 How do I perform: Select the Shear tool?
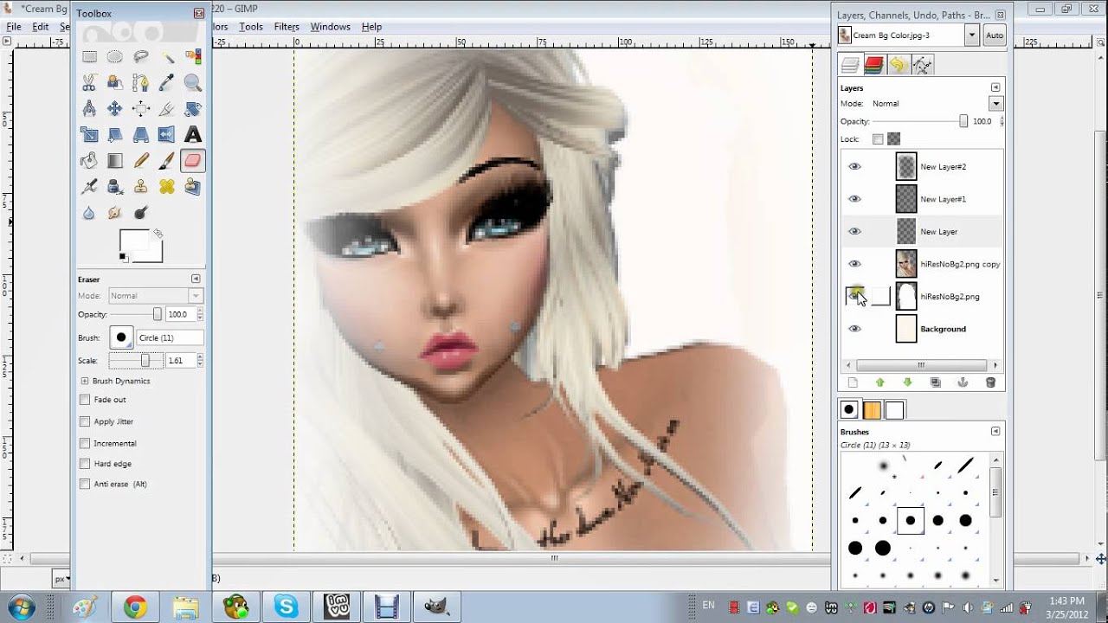[114, 135]
